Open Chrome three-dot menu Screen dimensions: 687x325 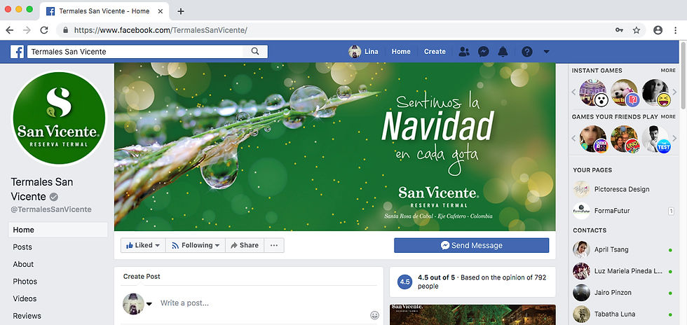[675, 30]
